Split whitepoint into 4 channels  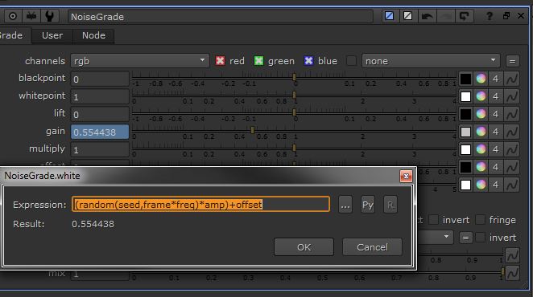tap(496, 96)
